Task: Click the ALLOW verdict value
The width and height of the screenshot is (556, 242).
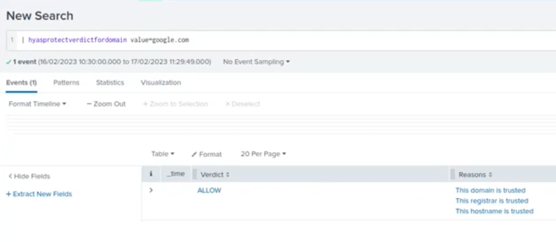Action: click(209, 191)
